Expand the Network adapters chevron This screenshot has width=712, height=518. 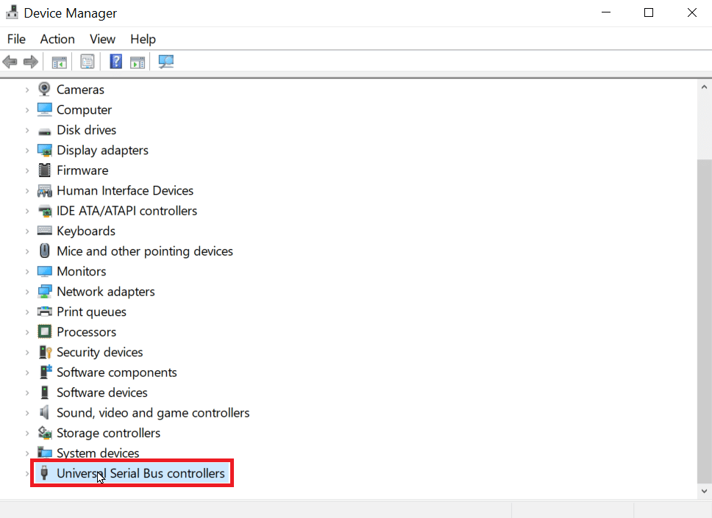(27, 292)
